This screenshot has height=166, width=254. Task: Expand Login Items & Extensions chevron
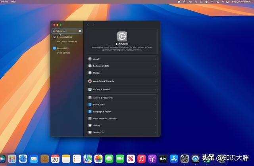point(155,118)
